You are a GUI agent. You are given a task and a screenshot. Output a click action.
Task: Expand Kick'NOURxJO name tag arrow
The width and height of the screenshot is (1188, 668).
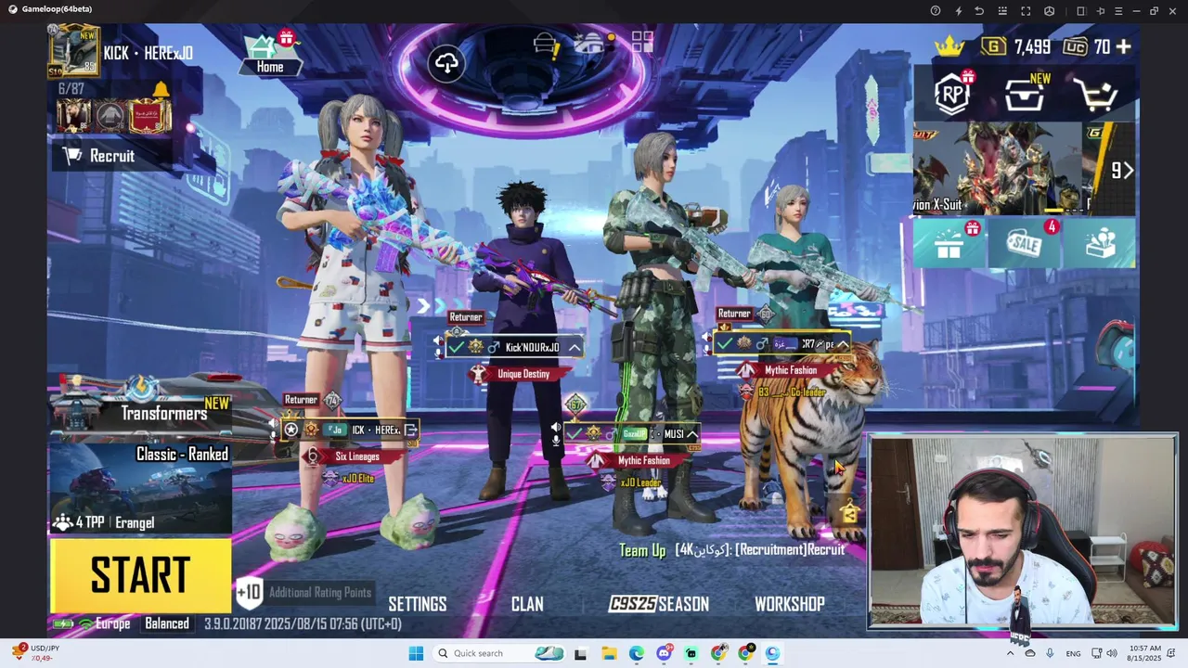575,348
